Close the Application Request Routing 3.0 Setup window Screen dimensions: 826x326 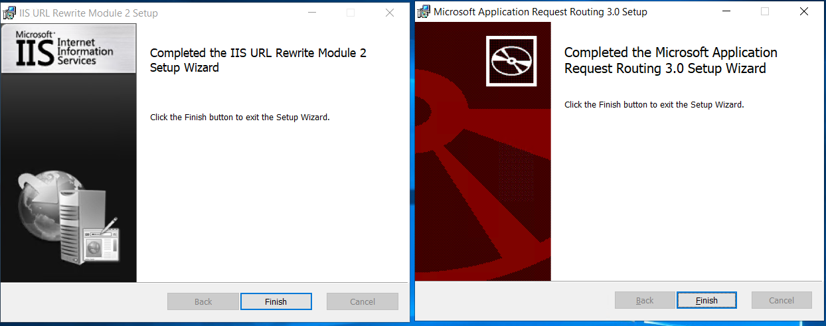click(x=803, y=11)
